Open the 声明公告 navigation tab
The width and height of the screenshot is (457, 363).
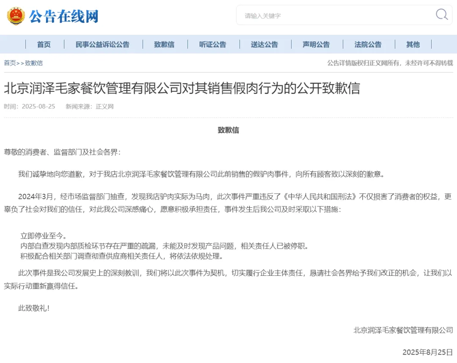coord(316,44)
